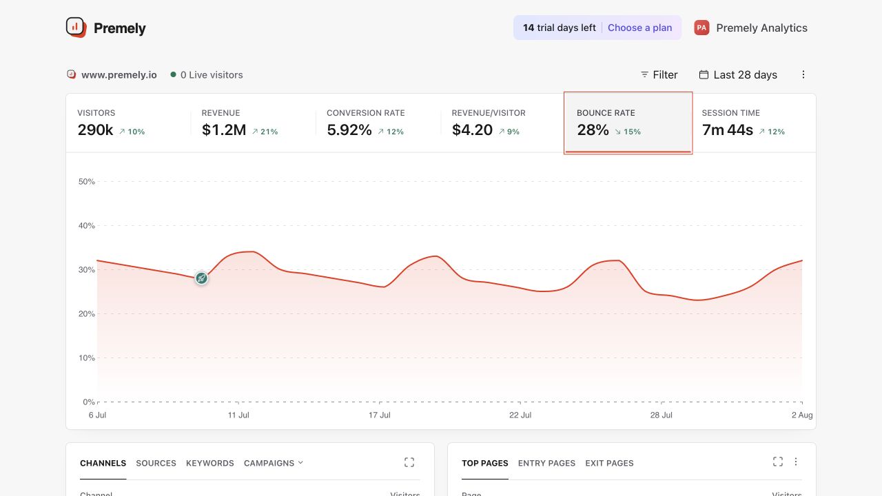Select the Visitors metric tab
882x496 pixels.
click(x=128, y=123)
